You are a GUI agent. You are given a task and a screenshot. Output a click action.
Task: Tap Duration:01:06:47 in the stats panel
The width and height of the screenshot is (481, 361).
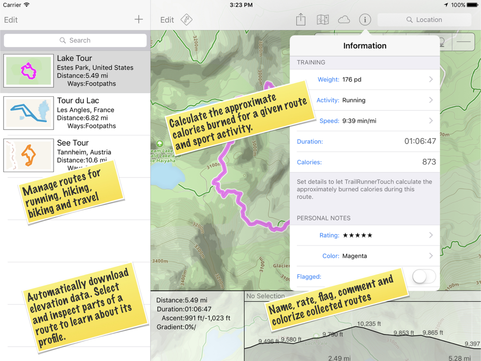[184, 309]
